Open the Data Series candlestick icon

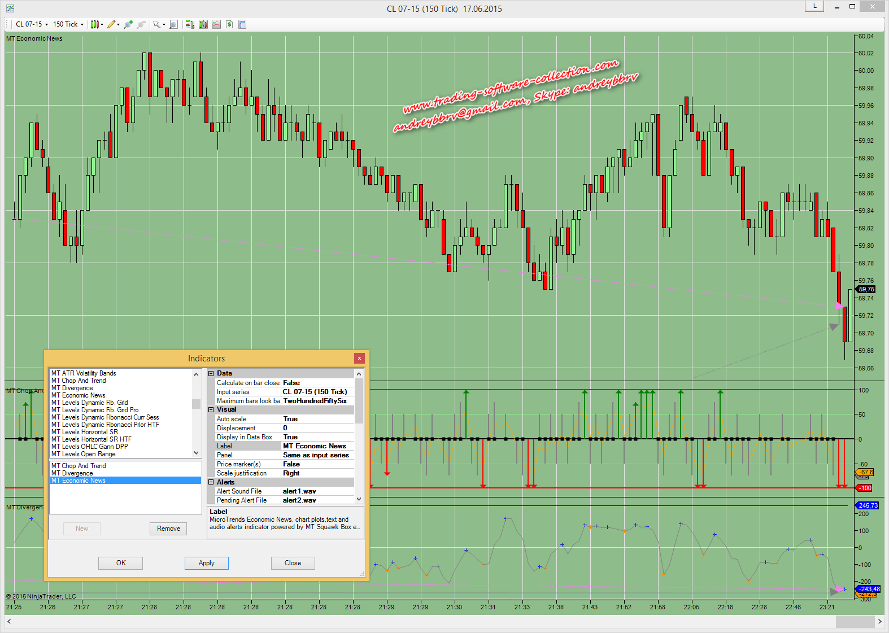click(x=203, y=24)
